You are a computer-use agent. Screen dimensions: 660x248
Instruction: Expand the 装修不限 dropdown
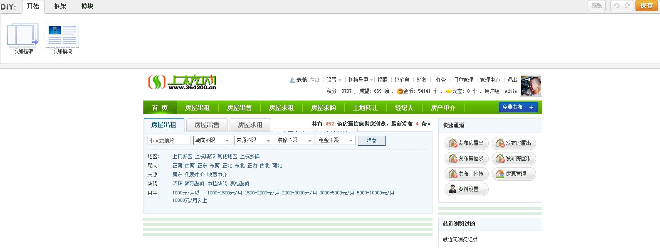pyautogui.click(x=294, y=140)
